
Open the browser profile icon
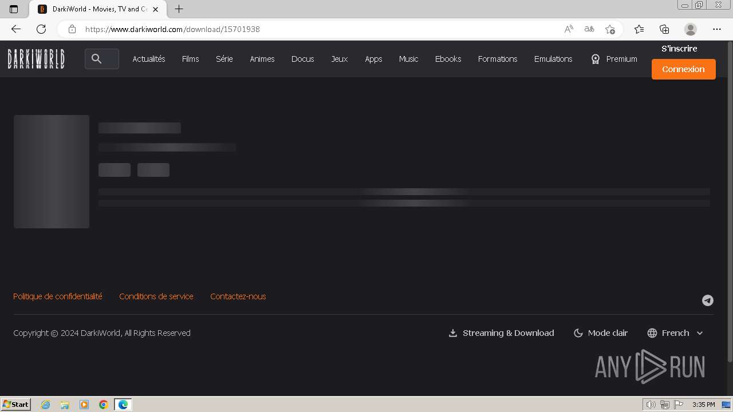click(x=691, y=29)
